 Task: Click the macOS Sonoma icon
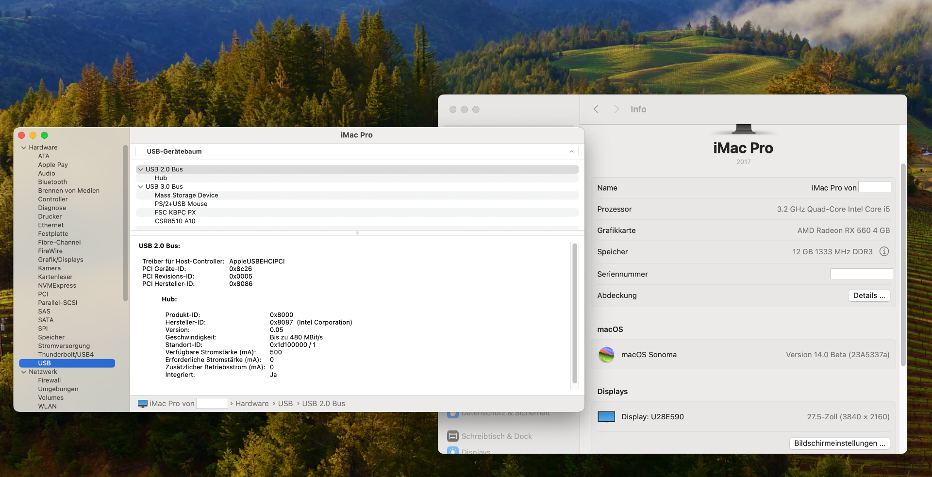606,355
